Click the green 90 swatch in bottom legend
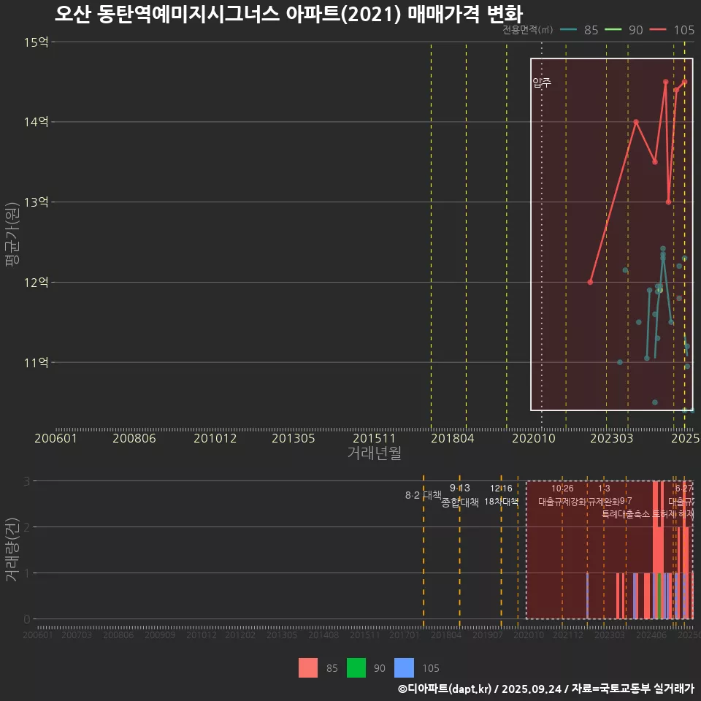701x701 pixels. (x=356, y=667)
